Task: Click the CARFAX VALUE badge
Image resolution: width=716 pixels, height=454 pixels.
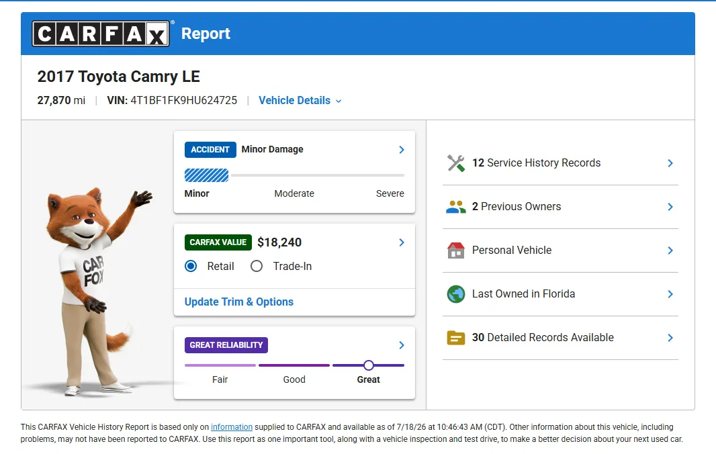Action: [x=218, y=242]
